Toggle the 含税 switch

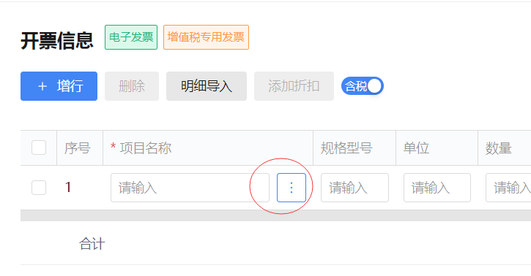click(x=363, y=86)
